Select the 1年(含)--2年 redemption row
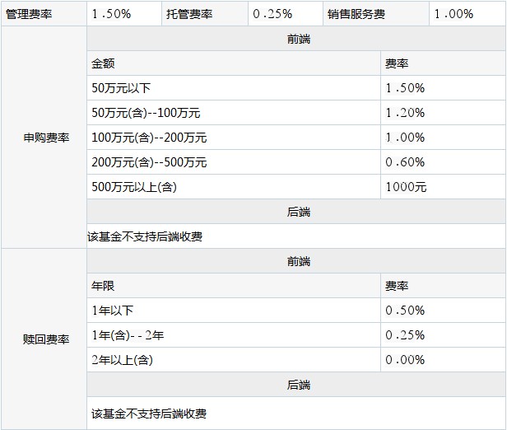 (x=128, y=335)
